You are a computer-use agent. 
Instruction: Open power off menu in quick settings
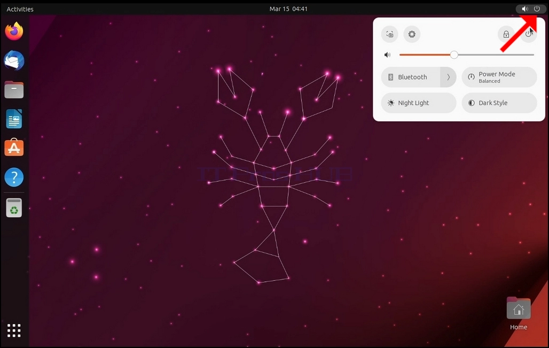coord(528,34)
